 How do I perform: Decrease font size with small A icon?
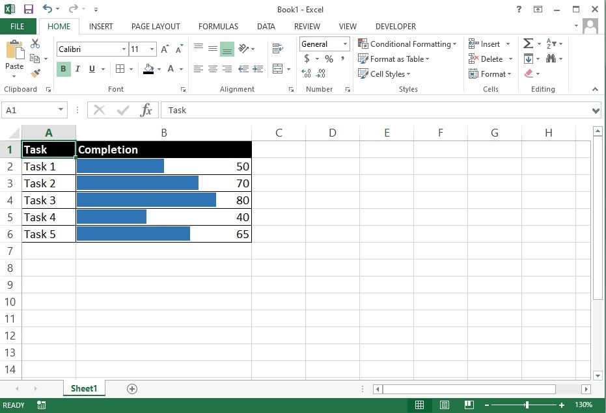point(180,49)
